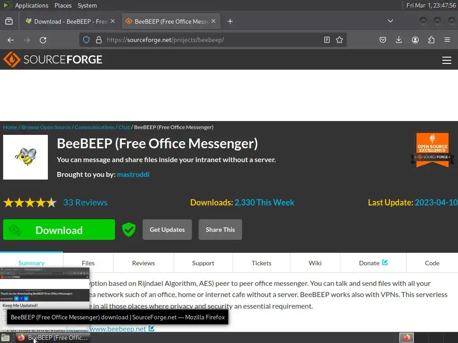458x343 pixels.
Task: Open the Code tab
Action: pos(432,263)
